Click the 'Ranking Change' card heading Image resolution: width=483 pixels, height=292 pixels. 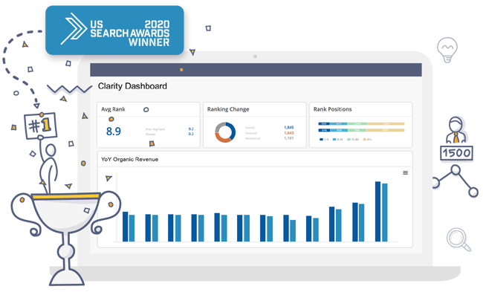tap(228, 109)
